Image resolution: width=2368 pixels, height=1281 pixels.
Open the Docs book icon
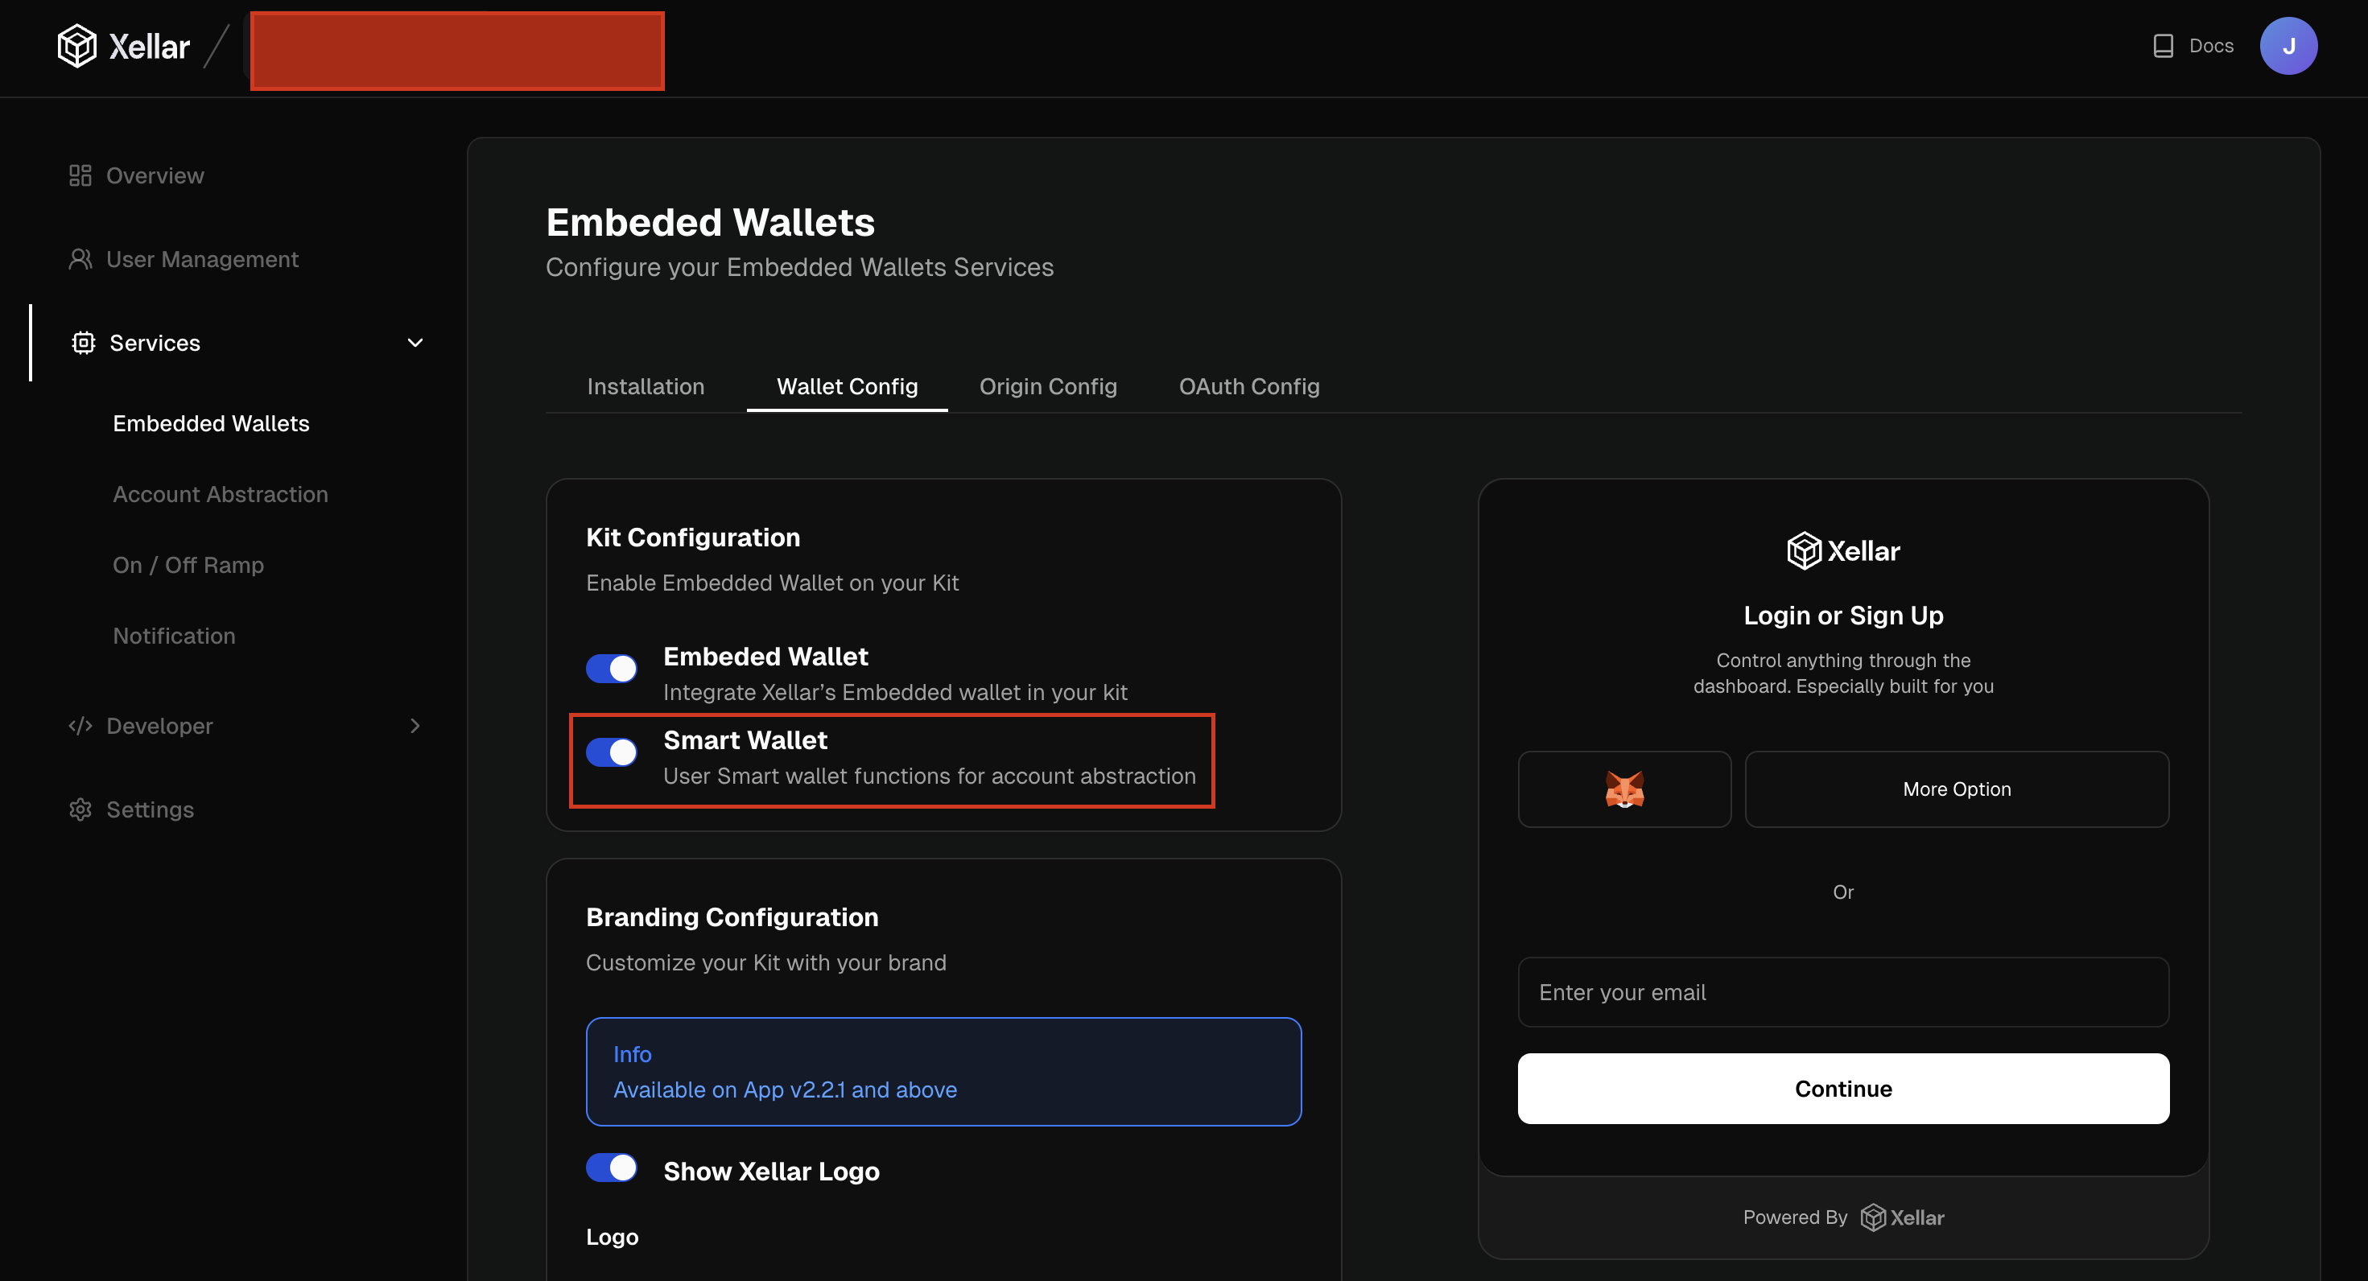(x=2163, y=46)
